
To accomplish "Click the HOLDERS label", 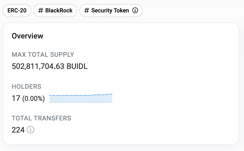I will point(27,86).
